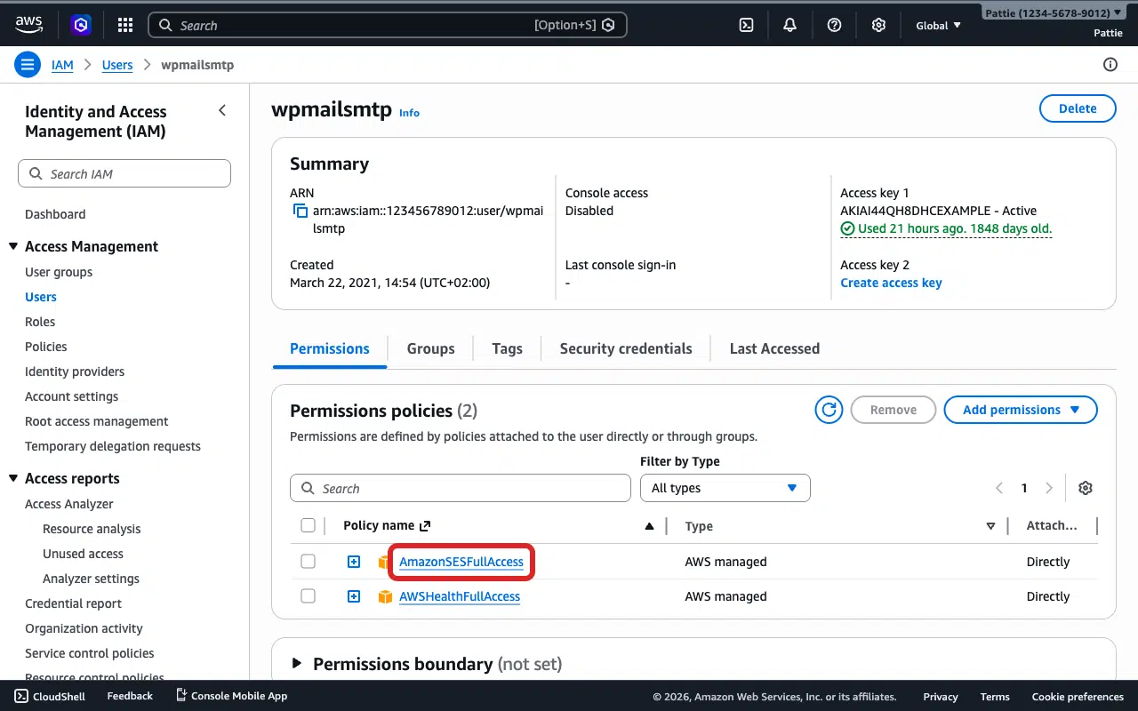Collapse the Access Management nav section

(x=13, y=246)
